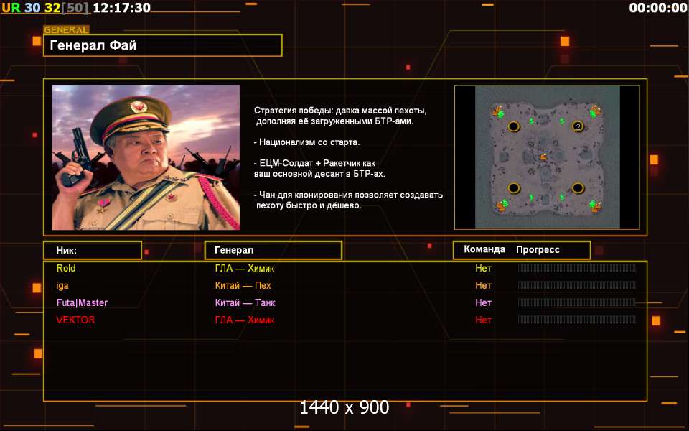Viewport: 689px width, 431px height.
Task: Click the orange structure icon in minimap's bottom-right corner
Action: pyautogui.click(x=596, y=206)
